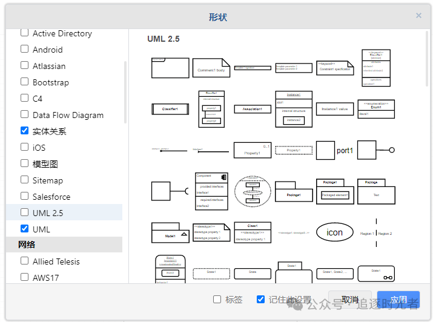Select the Enum1 enumeration shape

[x=376, y=109]
